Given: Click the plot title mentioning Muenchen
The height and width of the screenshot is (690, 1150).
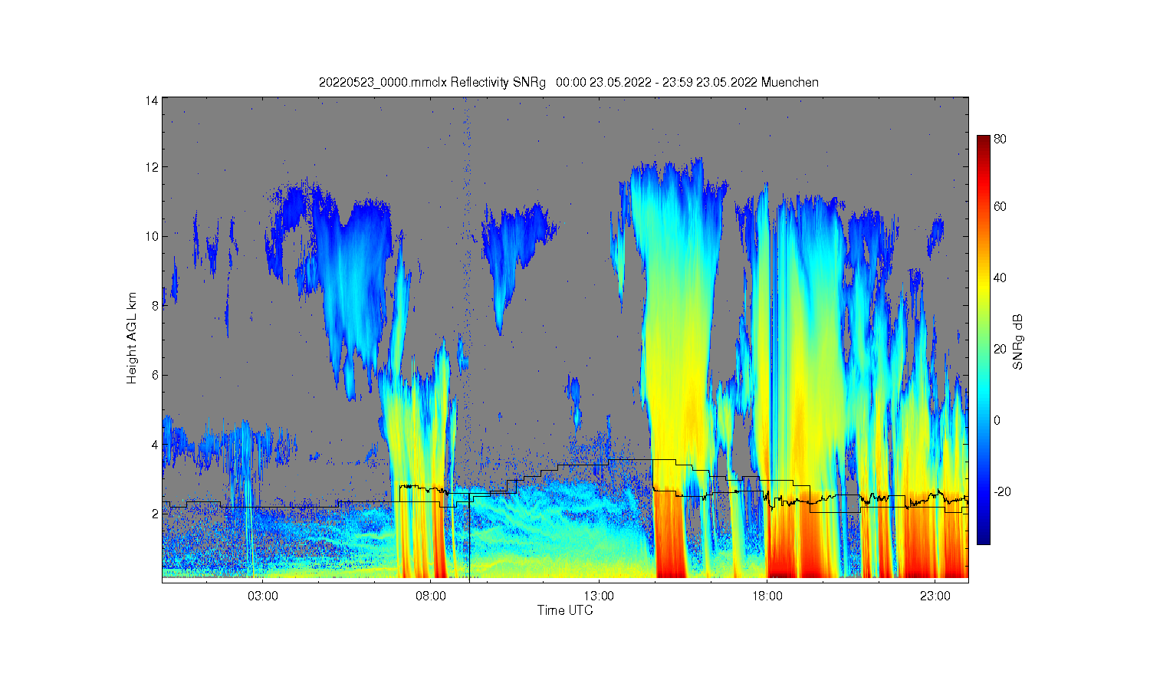Looking at the screenshot, I should point(568,82).
